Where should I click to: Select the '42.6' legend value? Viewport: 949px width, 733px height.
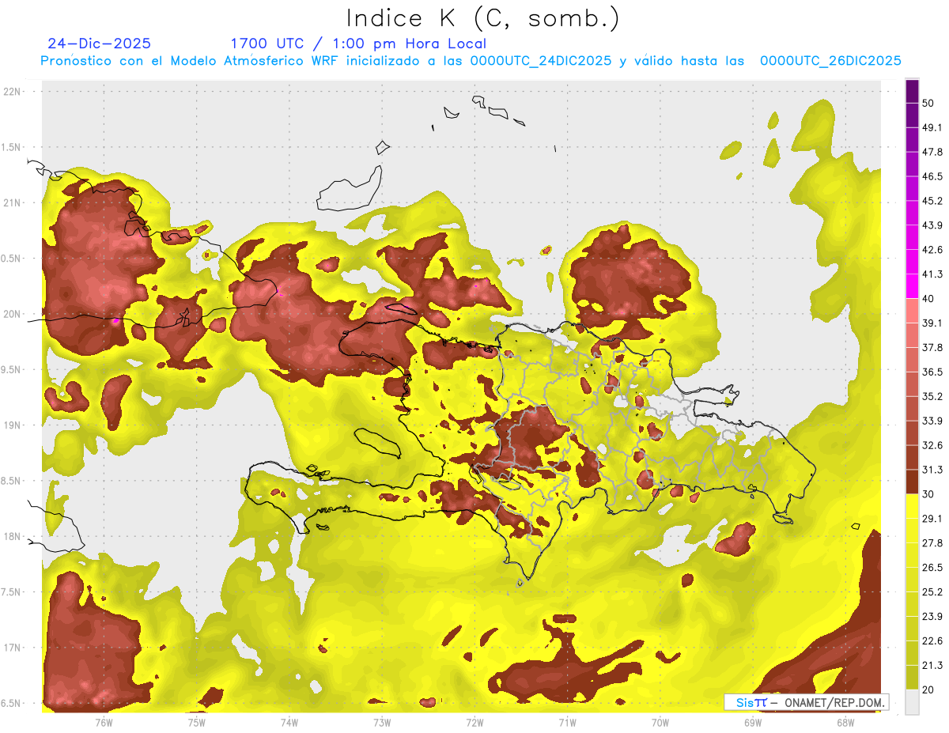pos(932,250)
